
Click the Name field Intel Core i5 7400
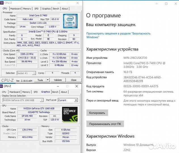[38, 16]
